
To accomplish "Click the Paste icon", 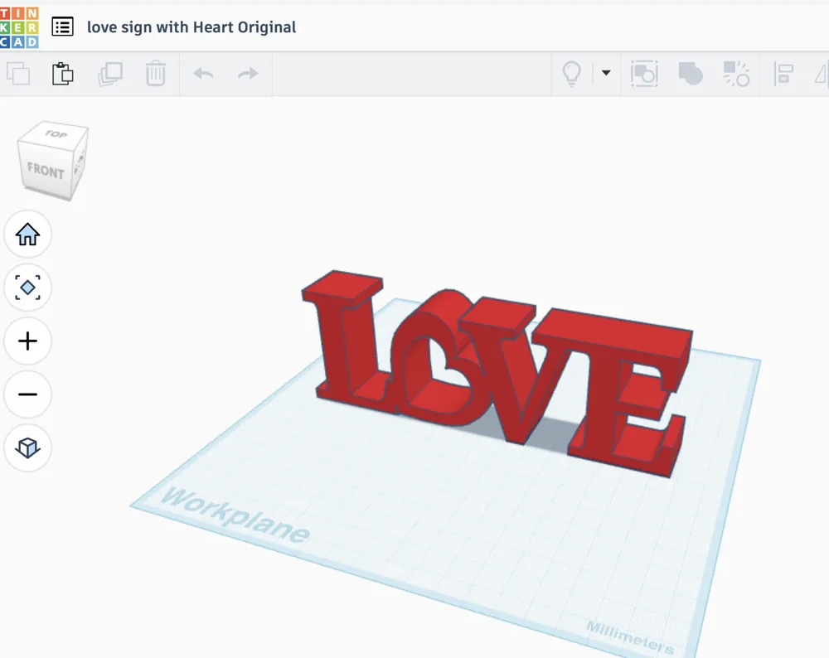I will [x=63, y=73].
